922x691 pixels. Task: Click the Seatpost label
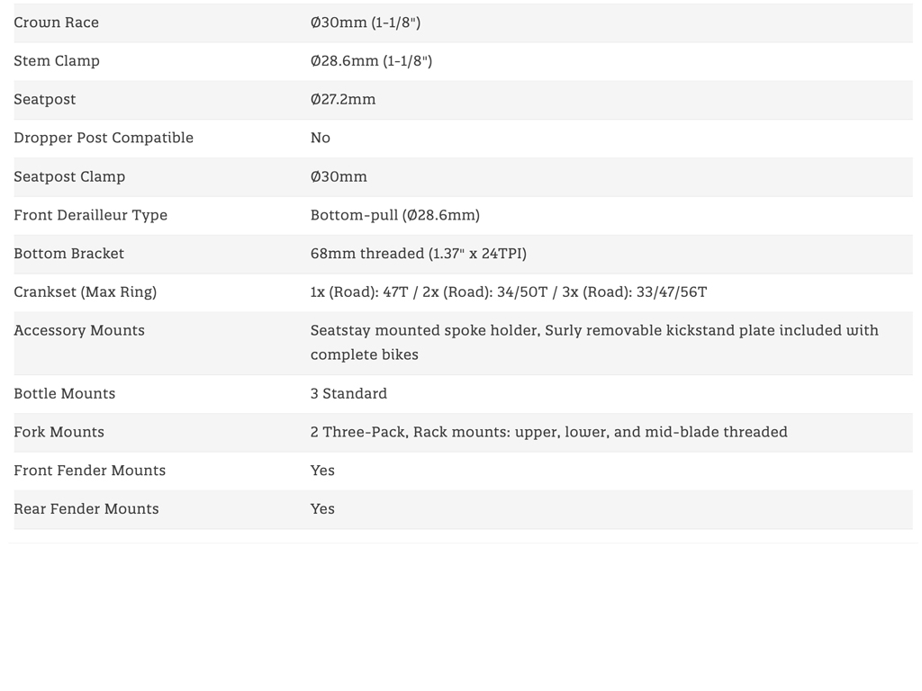(45, 100)
